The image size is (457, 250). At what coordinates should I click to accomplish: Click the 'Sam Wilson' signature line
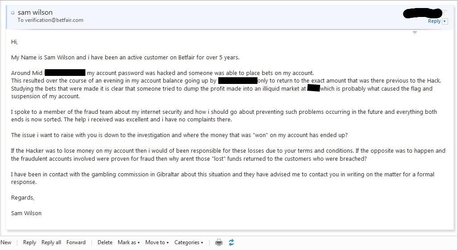(x=26, y=213)
